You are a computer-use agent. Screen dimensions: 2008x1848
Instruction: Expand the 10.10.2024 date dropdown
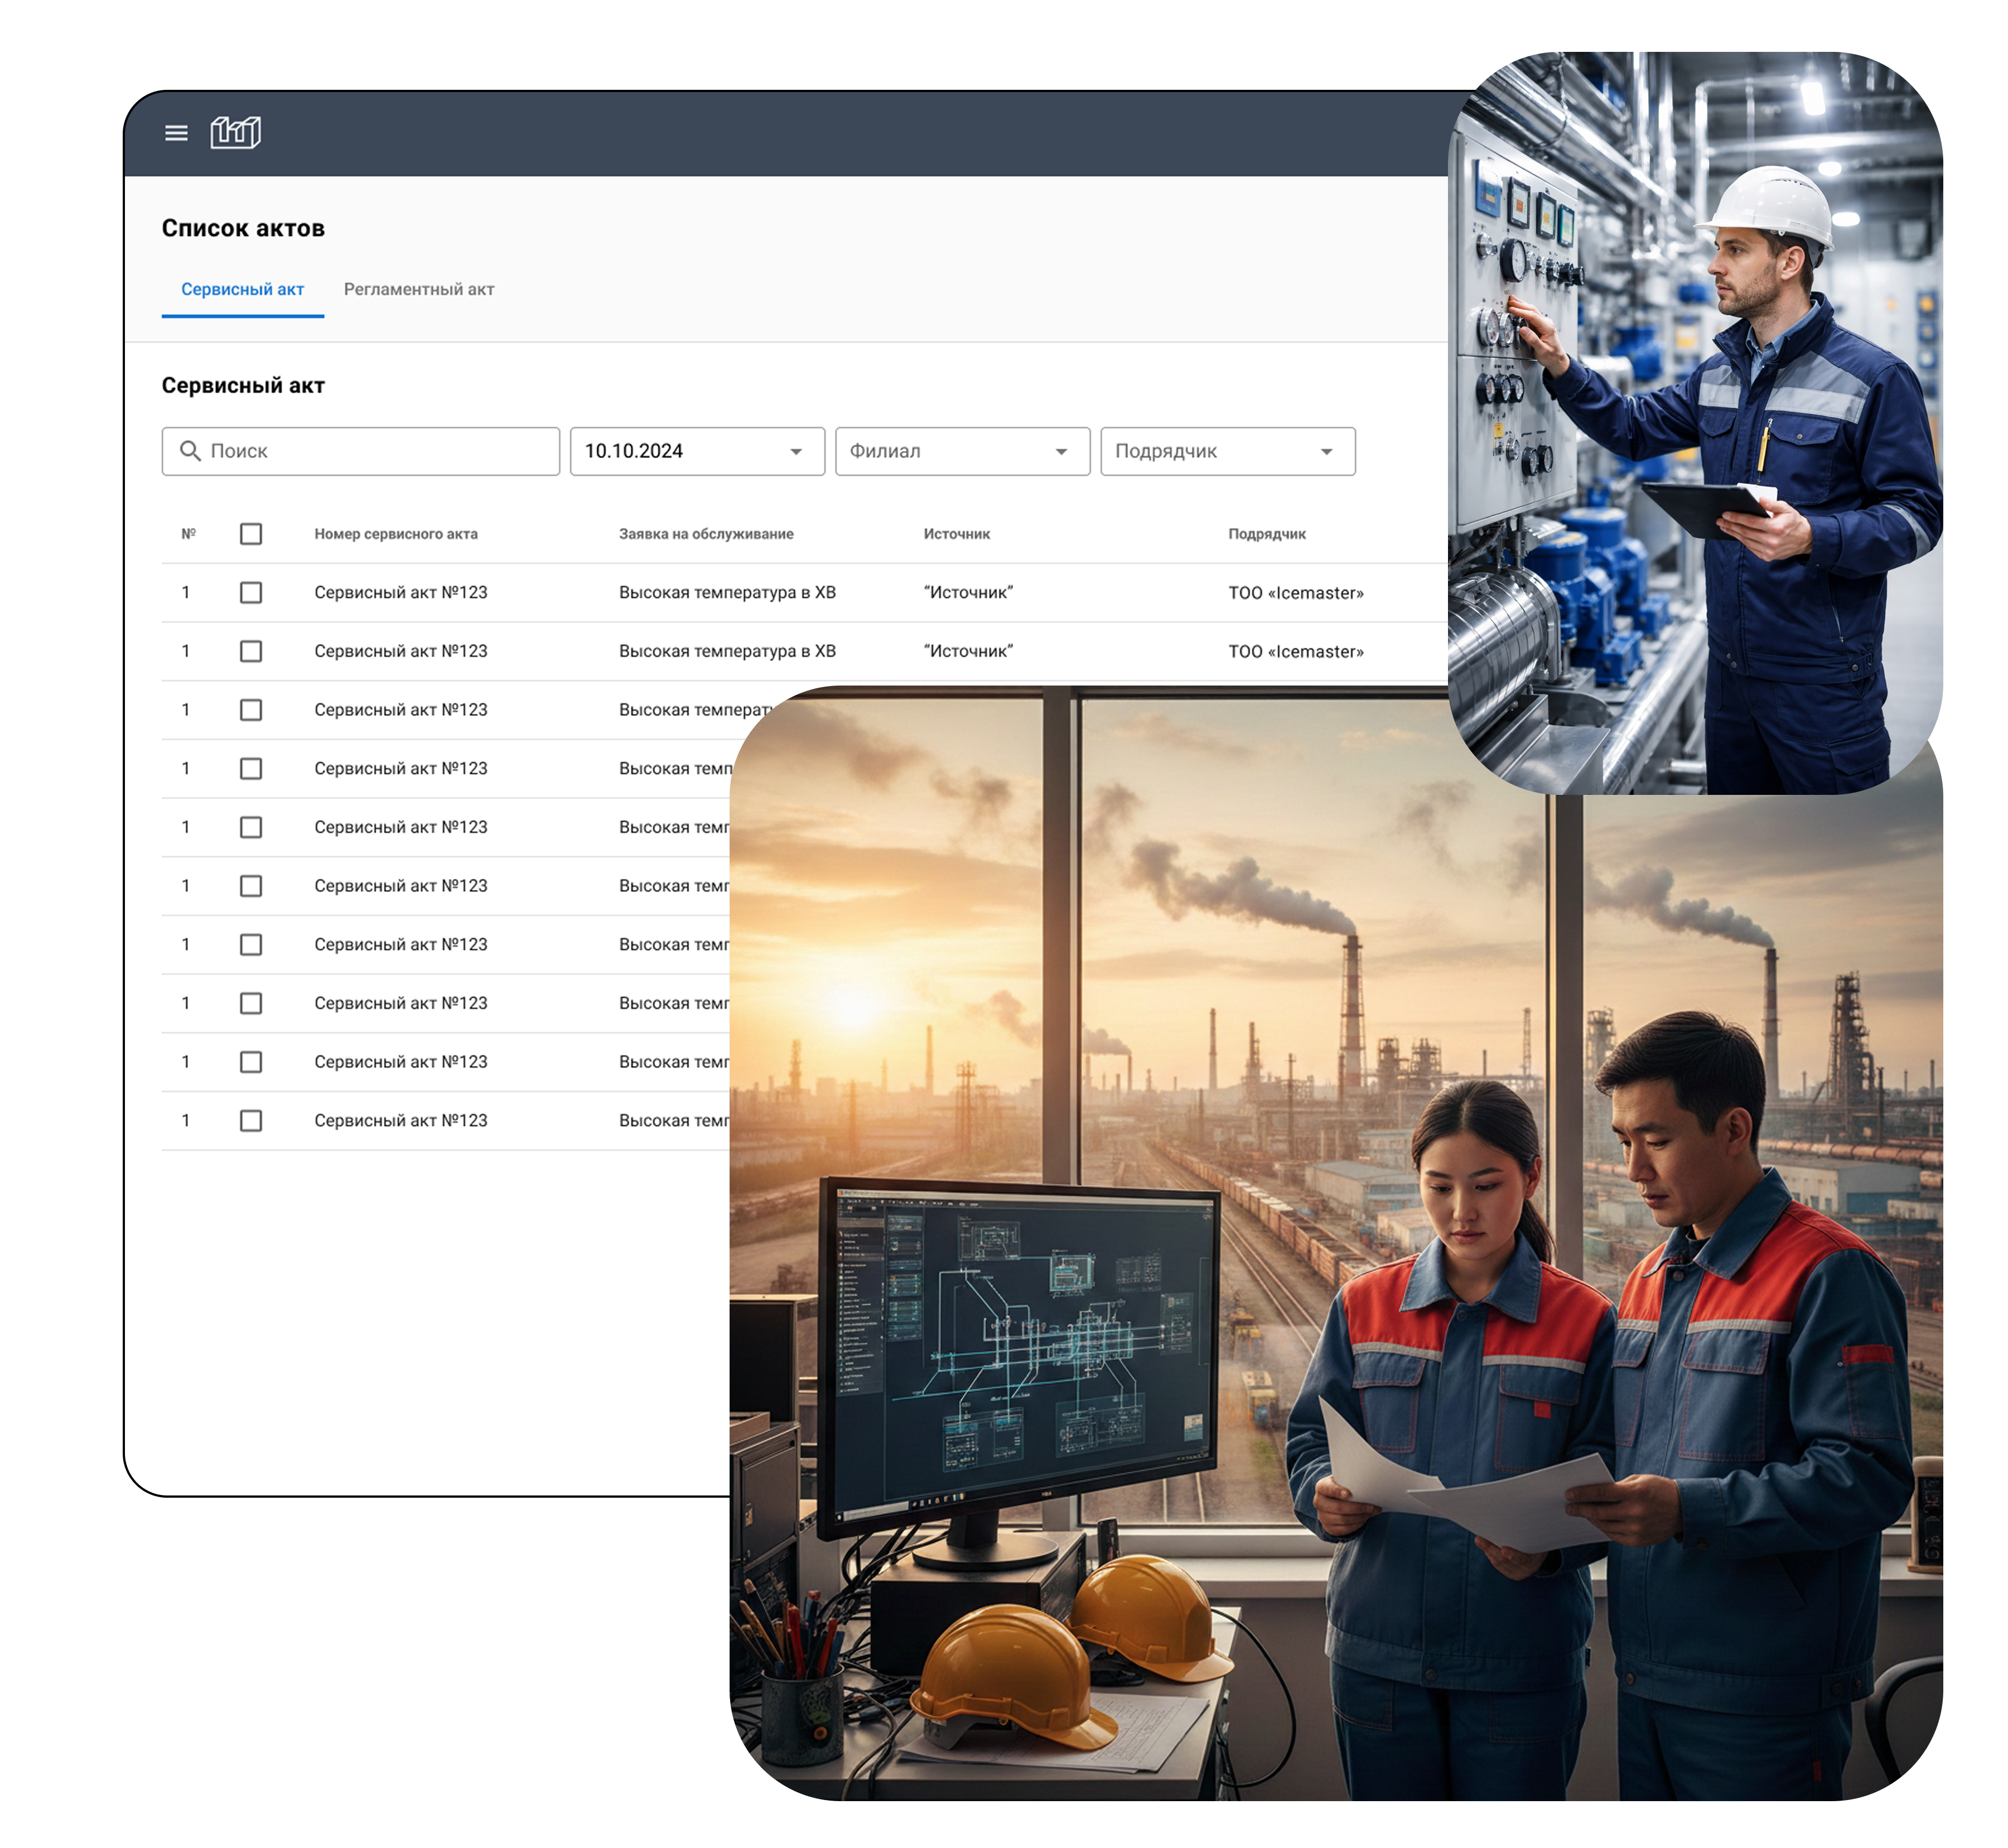697,451
